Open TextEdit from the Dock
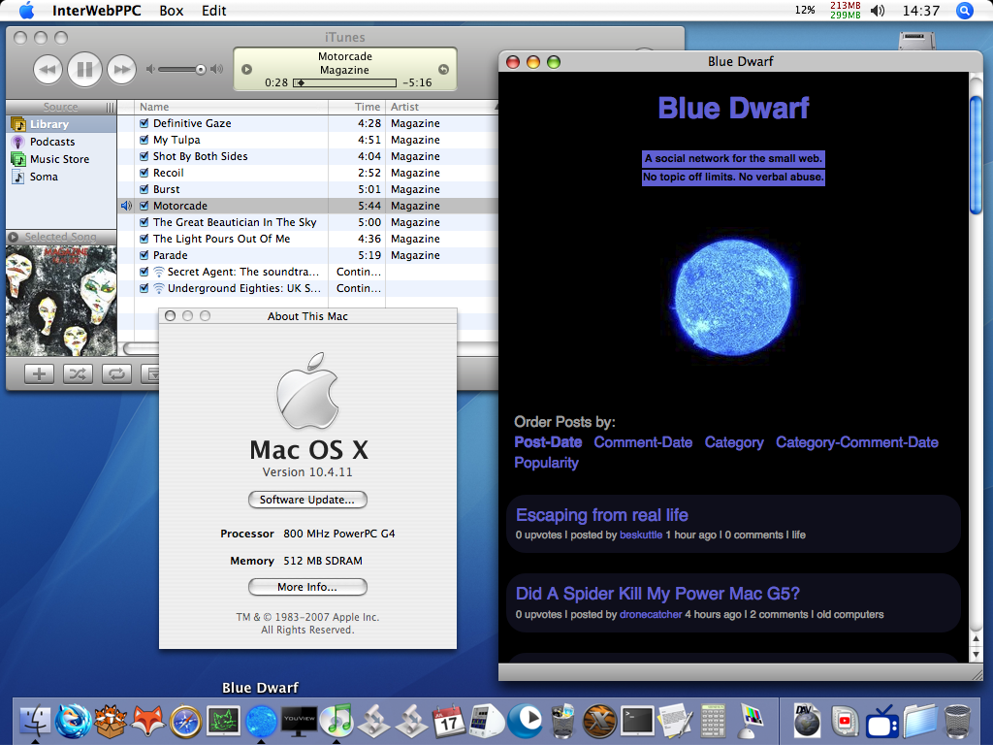993x745 pixels. (675, 721)
